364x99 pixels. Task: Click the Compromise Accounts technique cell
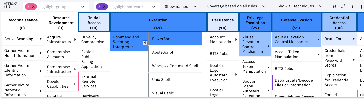(61, 54)
